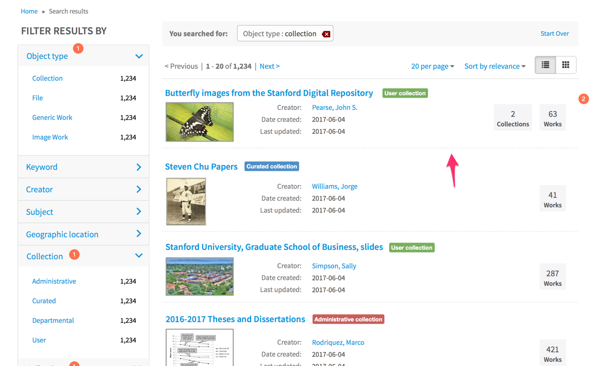Screen dimensions: 615x366
Task: Click the User collection badge on Business slides
Action: (x=412, y=247)
